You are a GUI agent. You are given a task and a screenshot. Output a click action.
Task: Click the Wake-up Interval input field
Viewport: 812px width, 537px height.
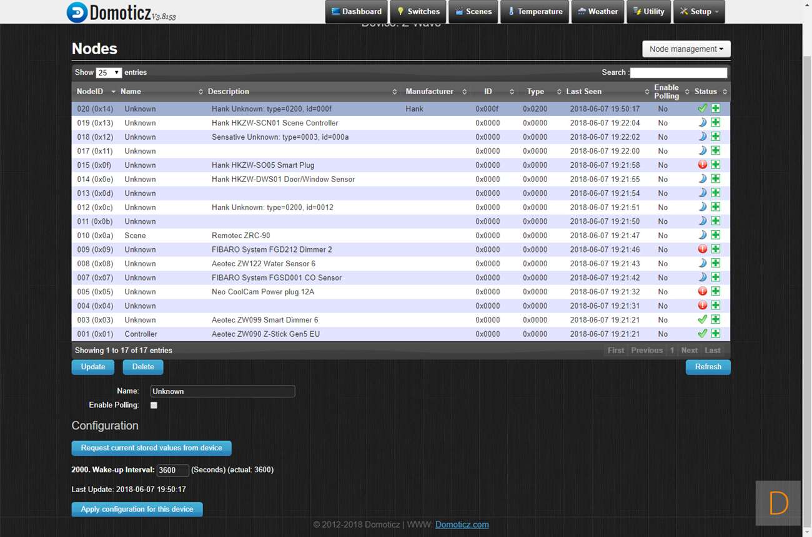point(172,470)
